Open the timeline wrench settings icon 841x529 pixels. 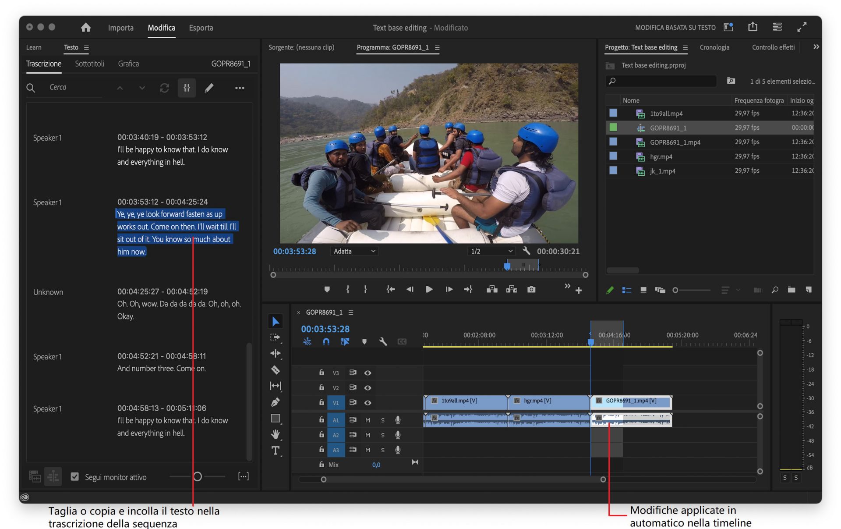tap(383, 341)
